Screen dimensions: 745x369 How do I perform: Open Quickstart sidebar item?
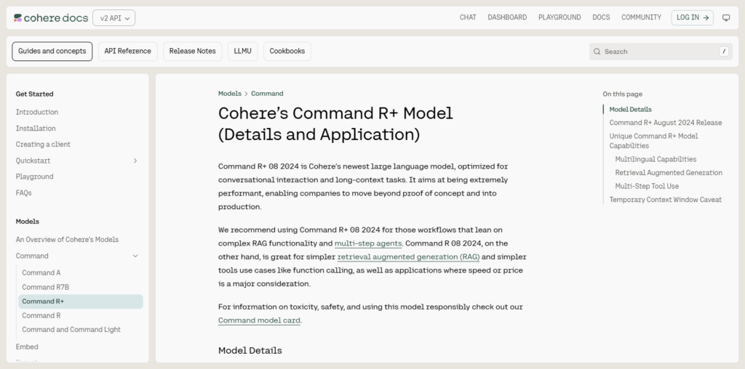point(33,161)
